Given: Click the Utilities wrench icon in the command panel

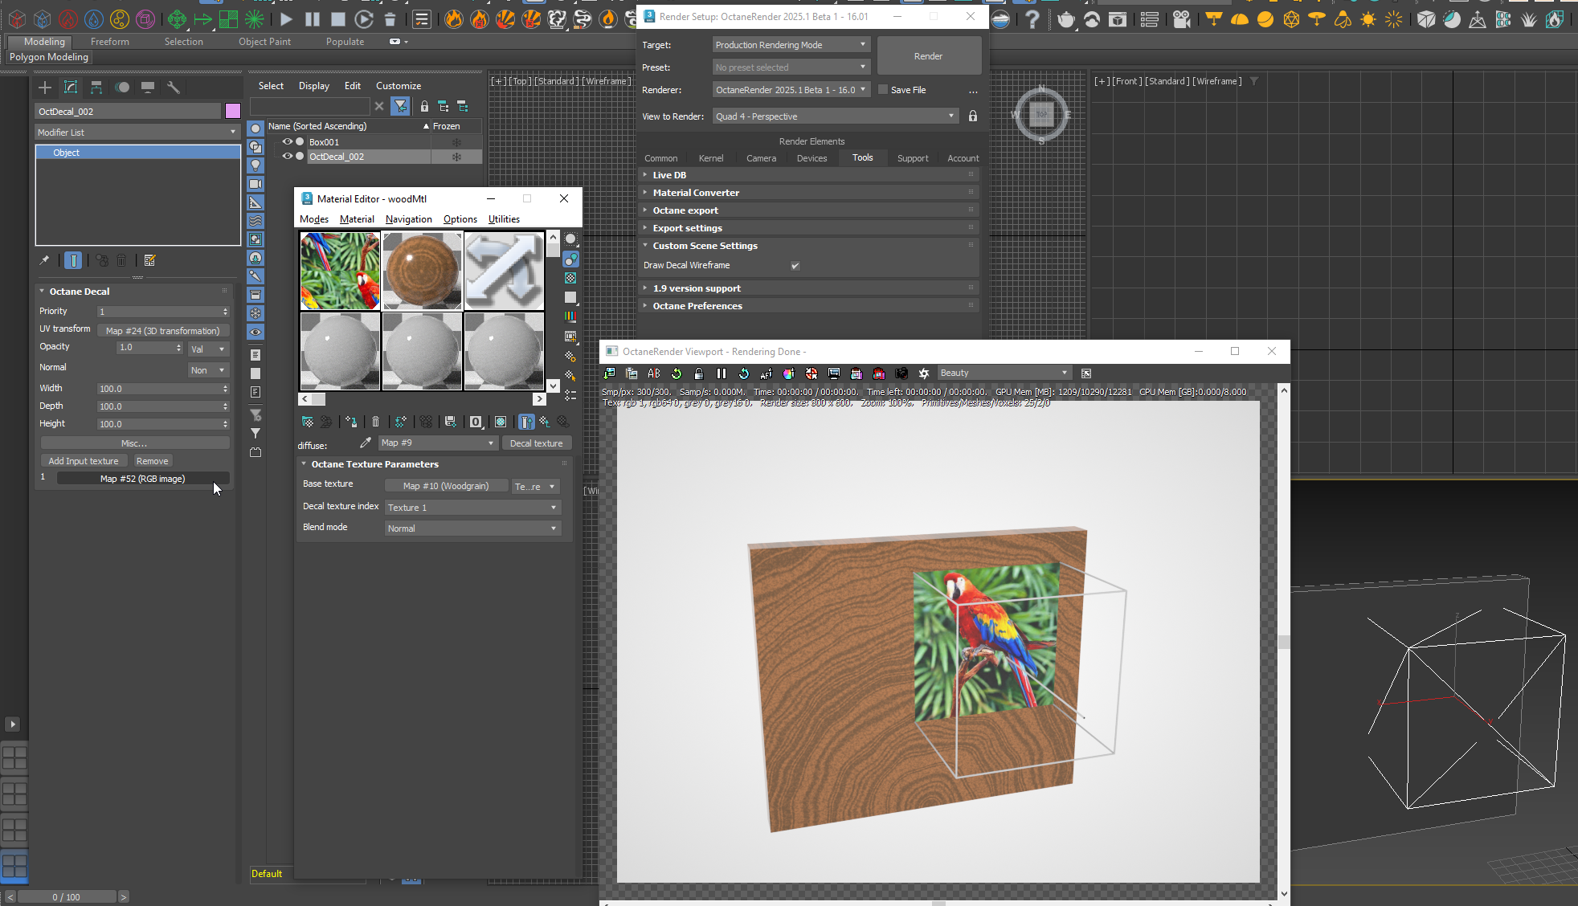Looking at the screenshot, I should [x=173, y=88].
